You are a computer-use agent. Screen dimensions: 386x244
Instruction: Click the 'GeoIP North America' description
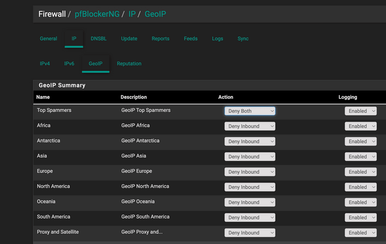tap(145, 187)
